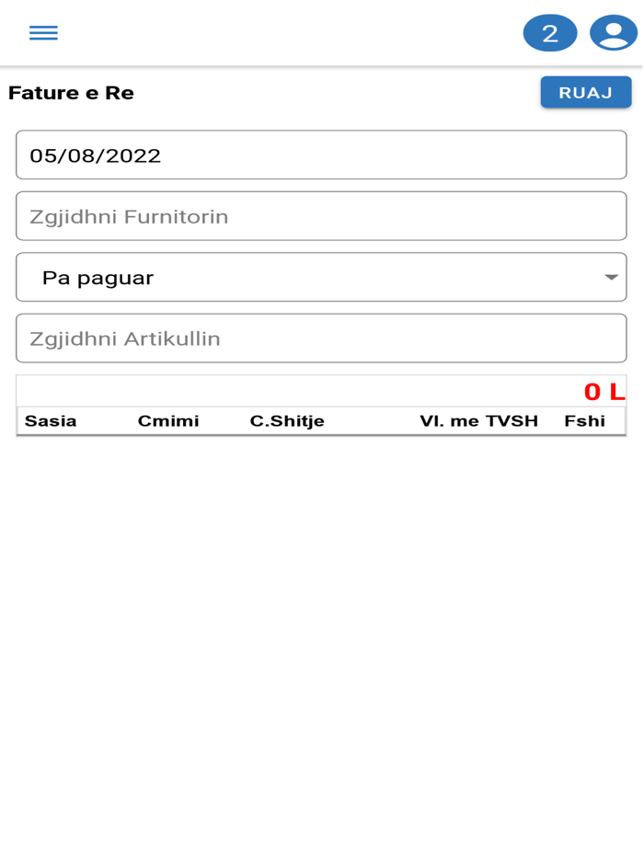Click the Fature e Re heading

coord(71,93)
